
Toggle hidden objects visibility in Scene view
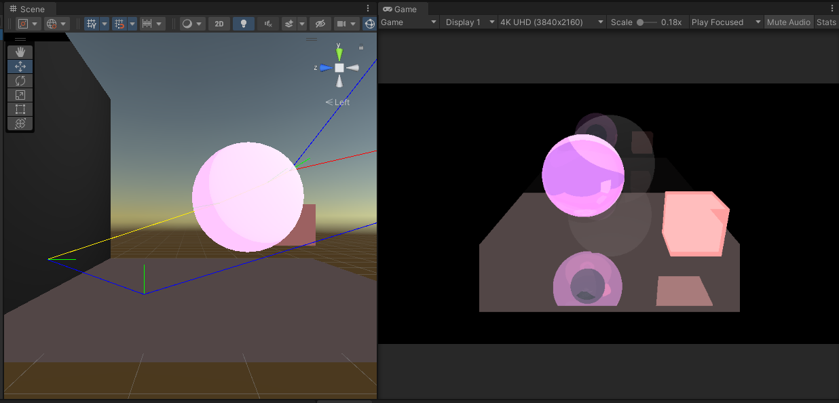tap(320, 24)
